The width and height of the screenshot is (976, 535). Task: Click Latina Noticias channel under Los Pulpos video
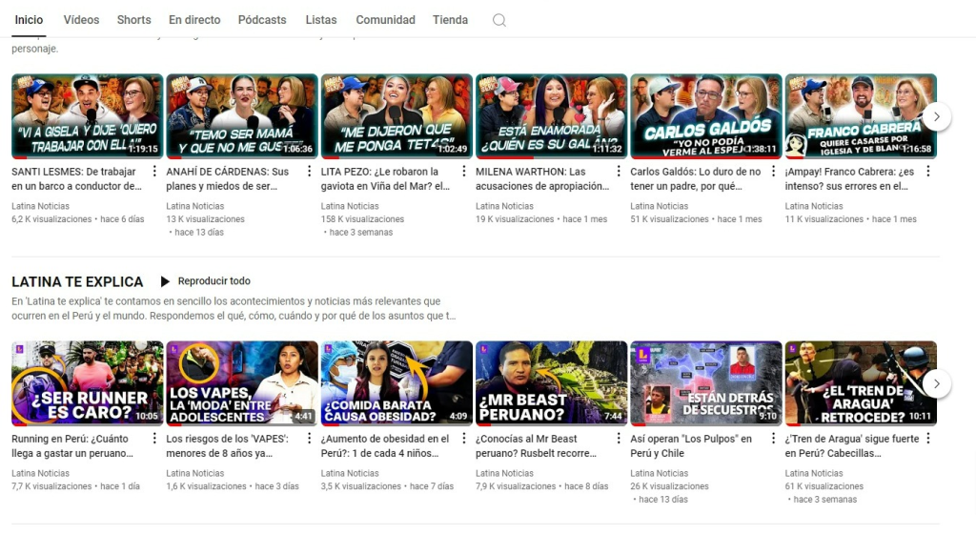pos(660,473)
